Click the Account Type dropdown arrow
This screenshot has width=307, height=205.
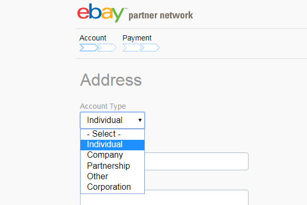point(140,120)
